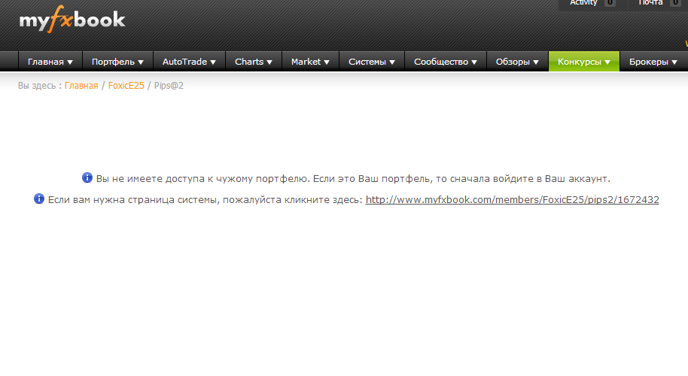688x376 pixels.
Task: Open the Главная menu
Action: pyautogui.click(x=50, y=62)
